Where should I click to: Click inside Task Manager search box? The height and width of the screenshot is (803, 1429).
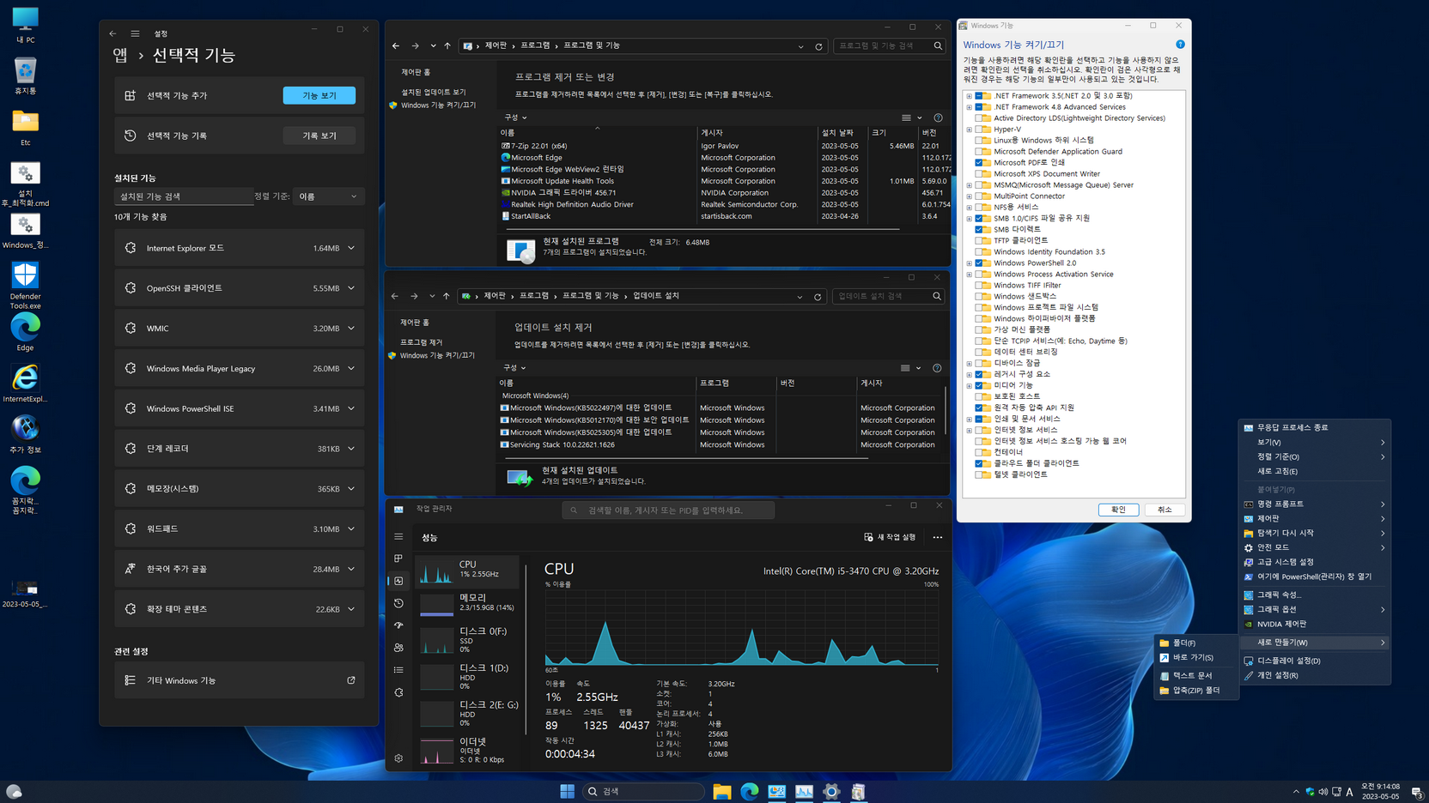[668, 510]
